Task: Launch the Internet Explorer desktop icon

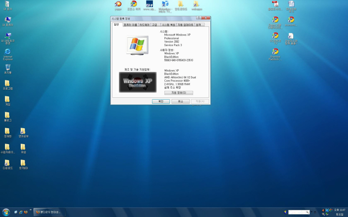Action: coord(8,55)
